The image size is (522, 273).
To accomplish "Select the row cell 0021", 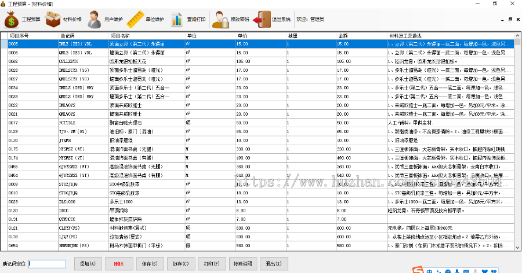I will (x=33, y=114).
